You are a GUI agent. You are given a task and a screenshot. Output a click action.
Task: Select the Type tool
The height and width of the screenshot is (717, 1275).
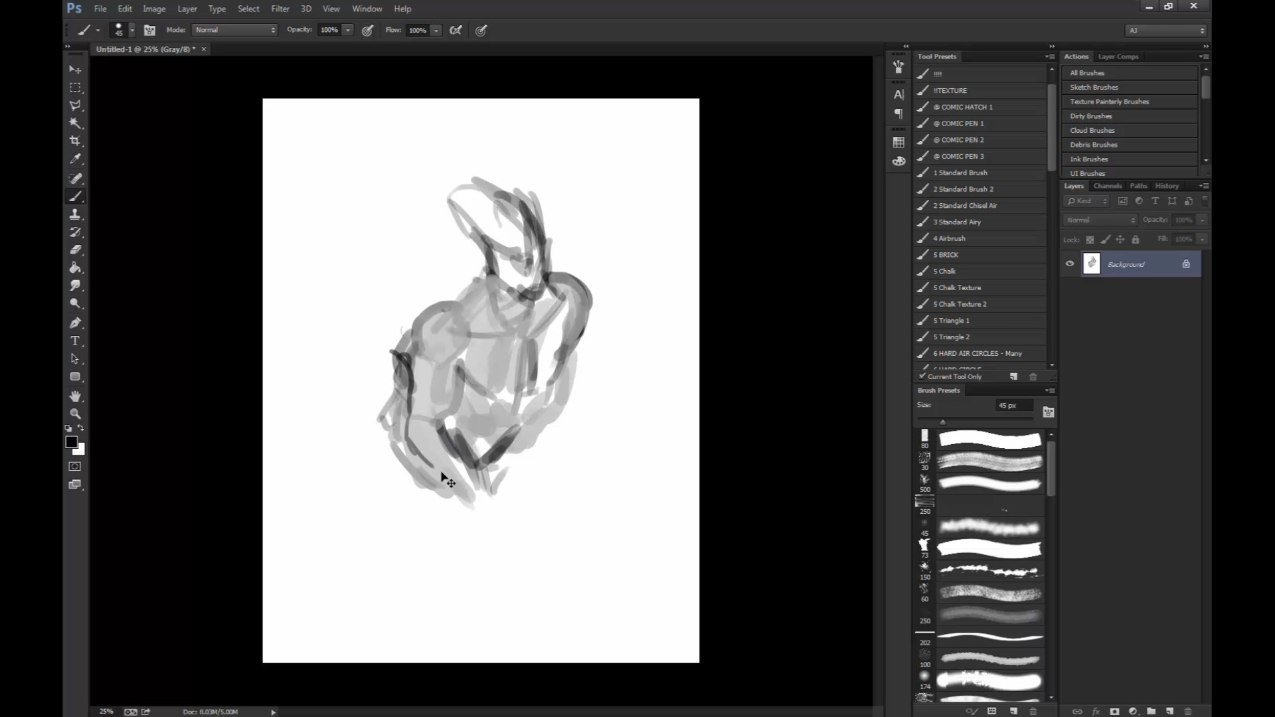pyautogui.click(x=75, y=341)
